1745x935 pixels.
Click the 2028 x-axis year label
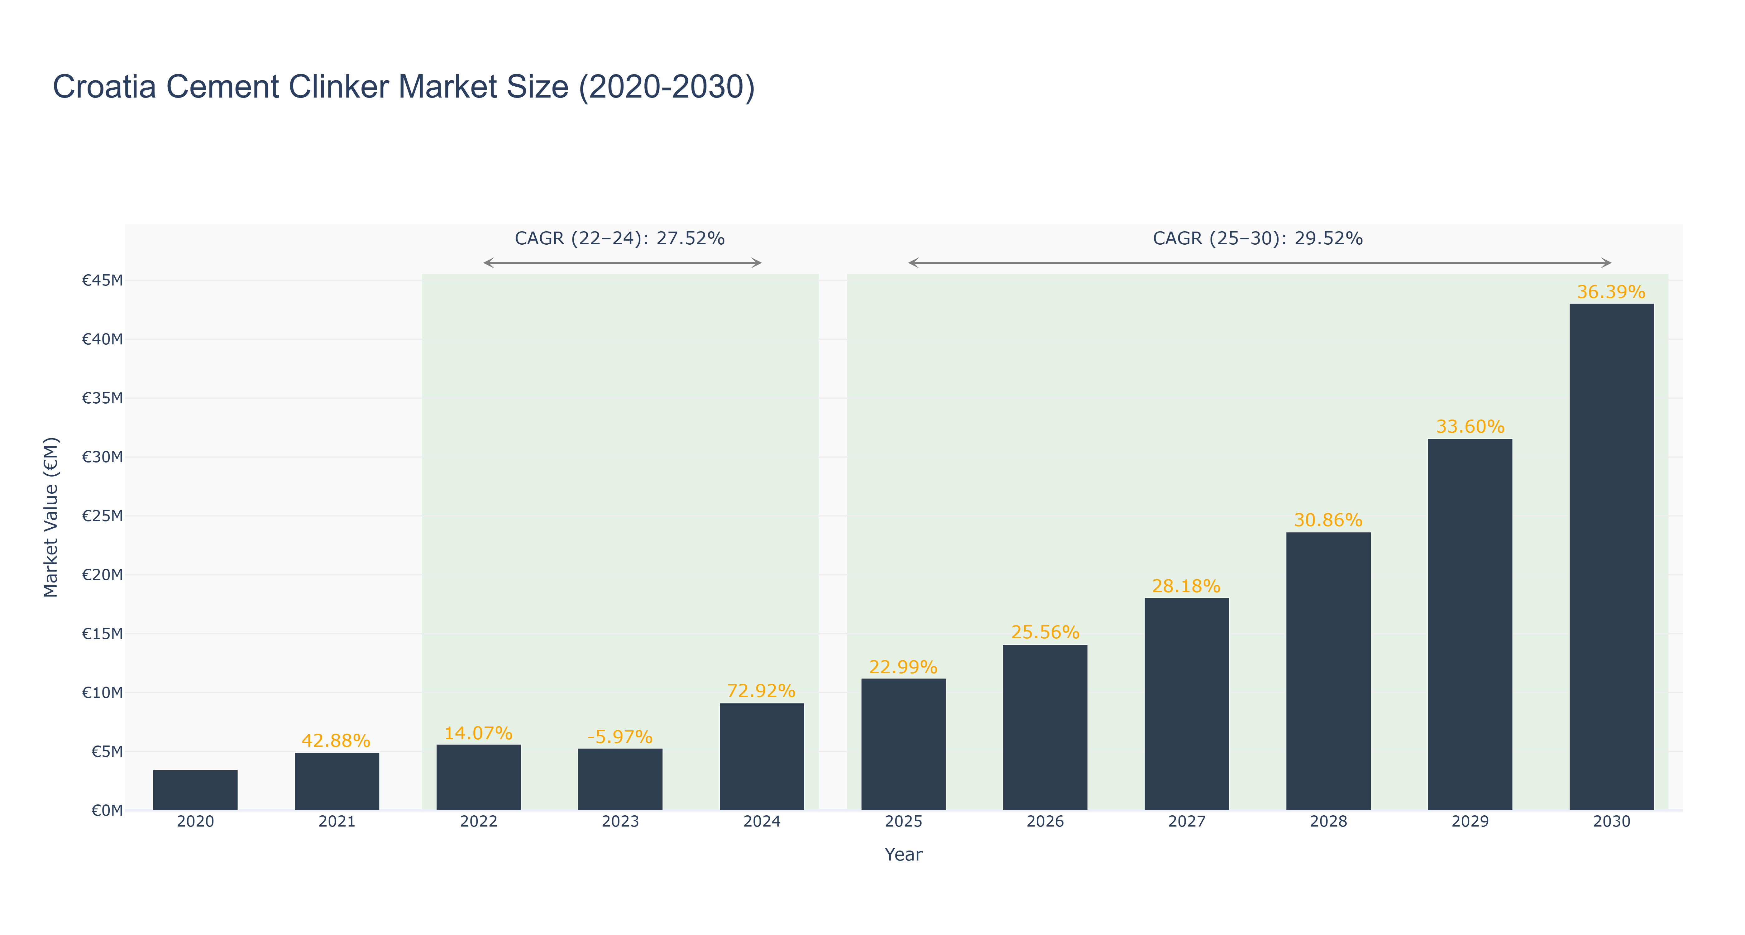point(1328,822)
